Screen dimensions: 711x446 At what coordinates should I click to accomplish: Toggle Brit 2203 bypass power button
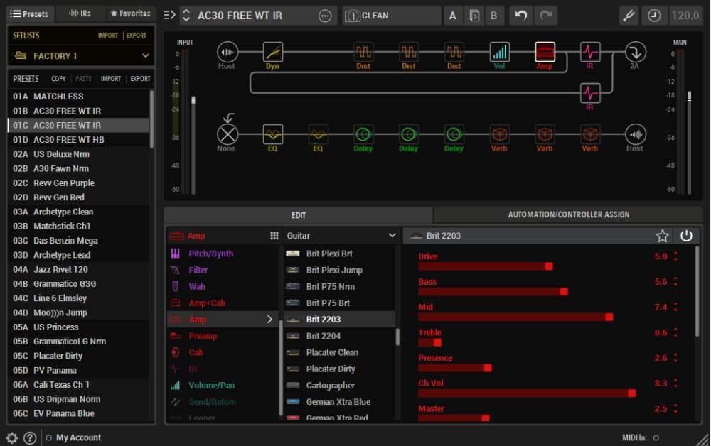[686, 236]
